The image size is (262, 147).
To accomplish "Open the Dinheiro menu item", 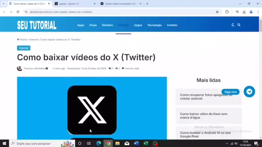I will (107, 25).
